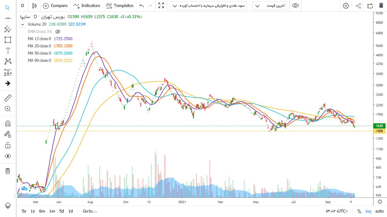Toggle lock all drawing tools
Image resolution: width=387 pixels, height=217 pixels.
[x=8, y=145]
